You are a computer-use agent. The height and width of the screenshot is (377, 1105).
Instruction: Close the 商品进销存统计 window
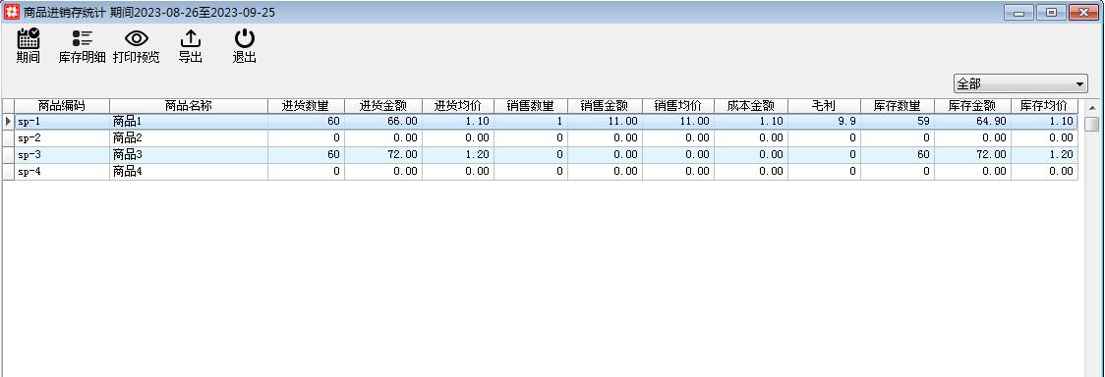pyautogui.click(x=1083, y=12)
